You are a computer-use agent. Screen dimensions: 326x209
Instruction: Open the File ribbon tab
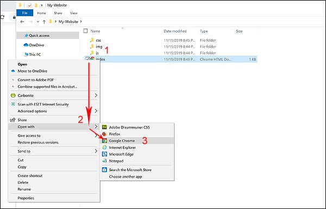(25, 13)
